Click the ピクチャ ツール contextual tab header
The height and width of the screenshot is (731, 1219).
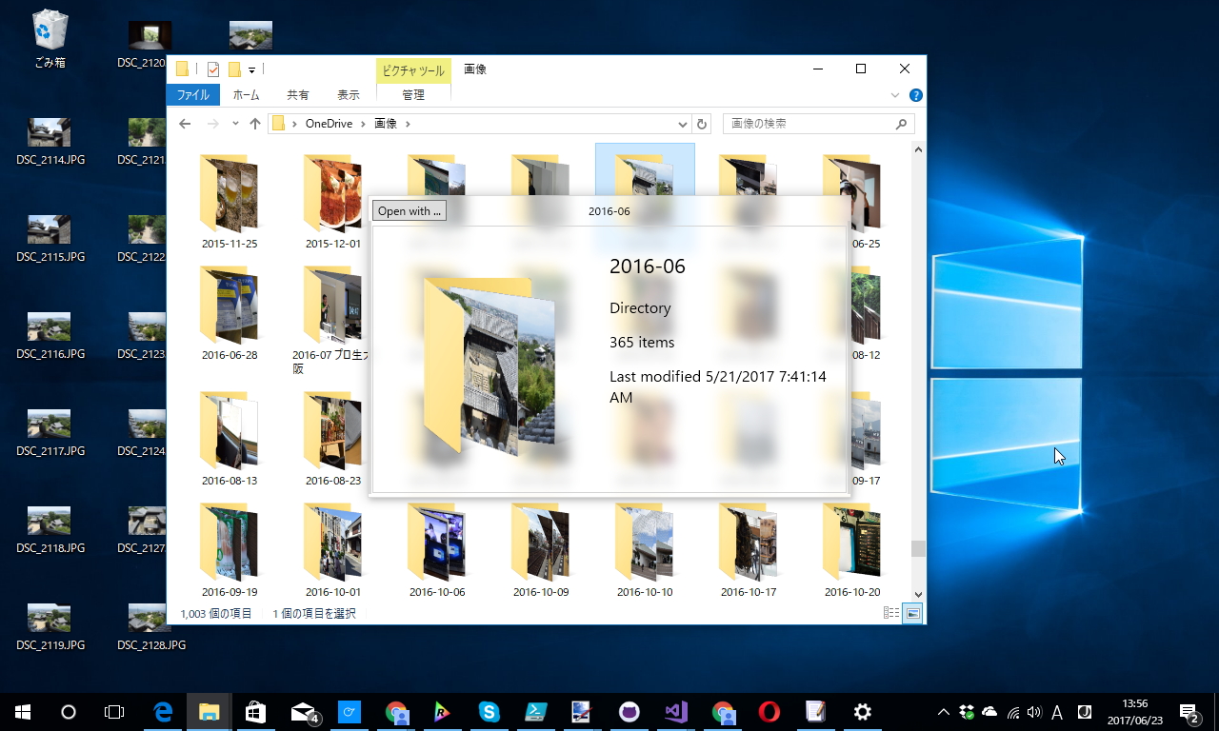413,70
